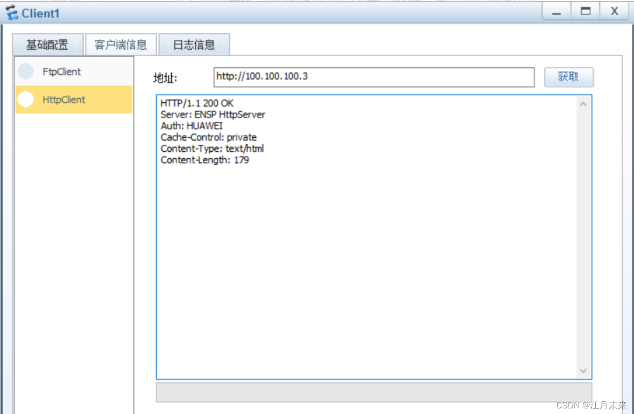
Task: Click the HTTP response text area
Action: 374,237
